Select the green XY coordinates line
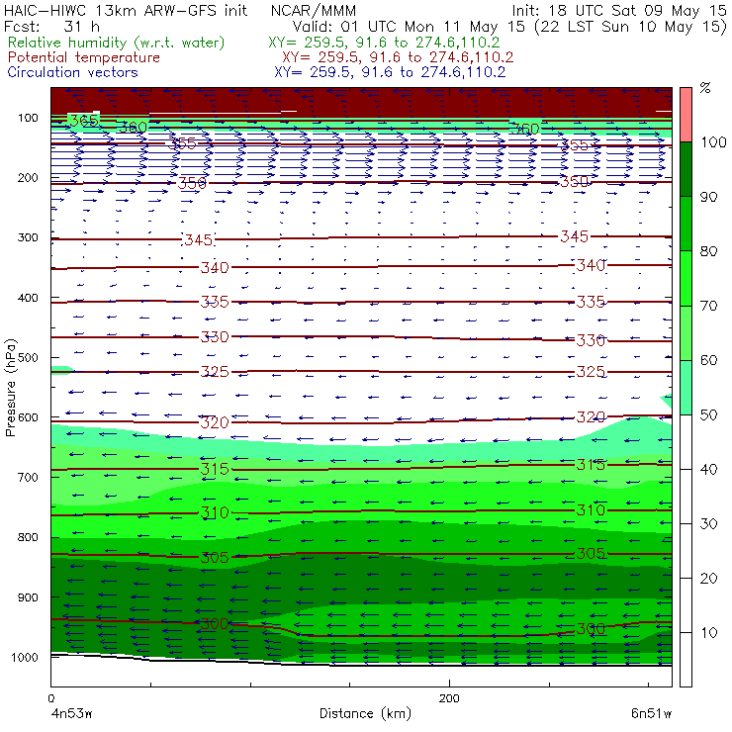 [384, 43]
